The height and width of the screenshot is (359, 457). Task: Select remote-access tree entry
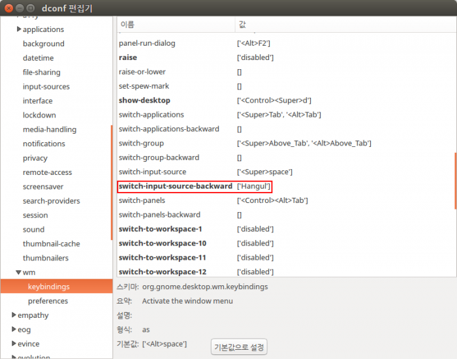click(47, 172)
